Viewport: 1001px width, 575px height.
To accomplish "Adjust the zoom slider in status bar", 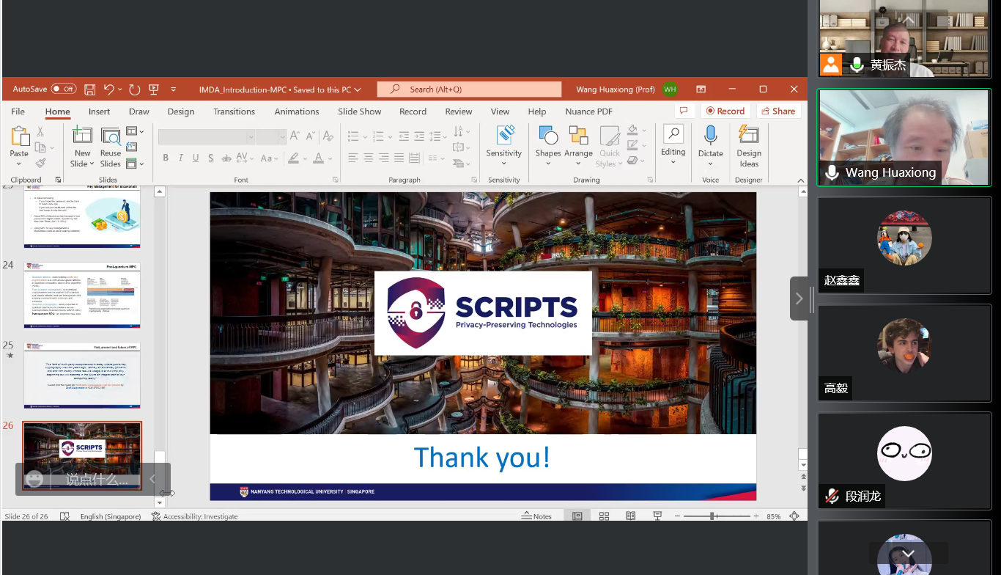I will 712,516.
